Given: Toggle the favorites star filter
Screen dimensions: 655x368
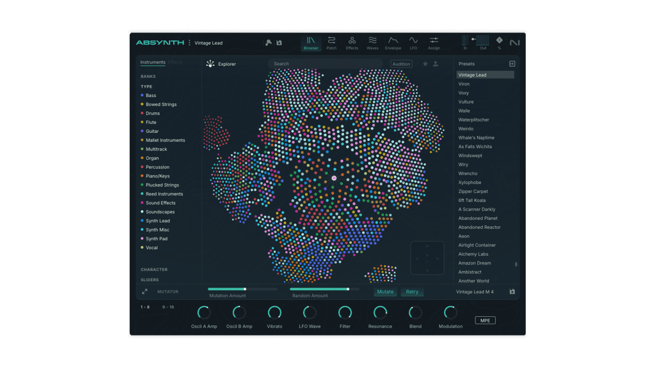Looking at the screenshot, I should click(425, 64).
